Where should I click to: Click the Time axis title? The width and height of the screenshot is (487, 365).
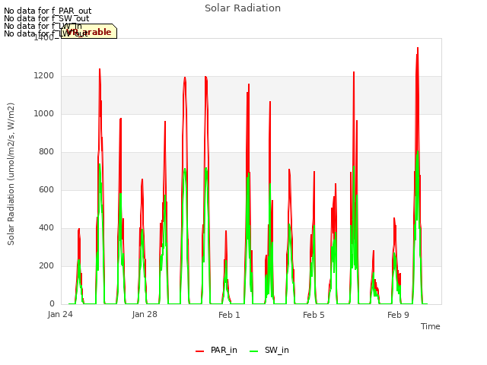[x=430, y=326]
